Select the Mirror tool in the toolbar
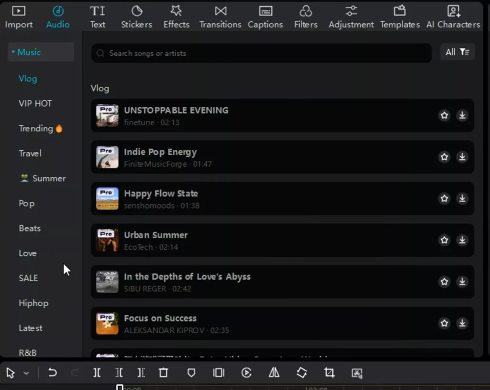This screenshot has width=490, height=390. tap(274, 372)
